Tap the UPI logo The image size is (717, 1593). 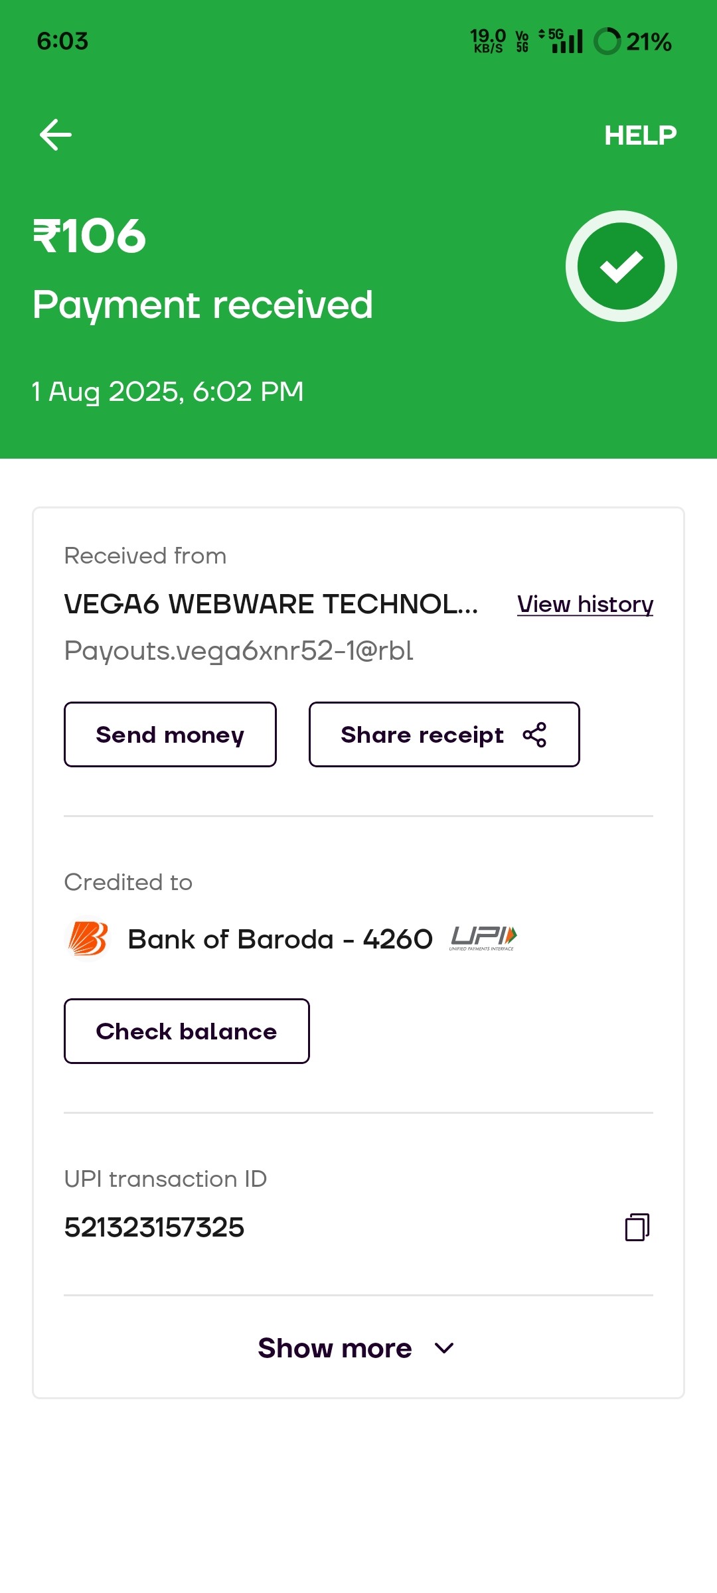(x=483, y=938)
